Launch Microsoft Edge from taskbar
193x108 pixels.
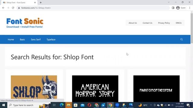click(x=62, y=105)
